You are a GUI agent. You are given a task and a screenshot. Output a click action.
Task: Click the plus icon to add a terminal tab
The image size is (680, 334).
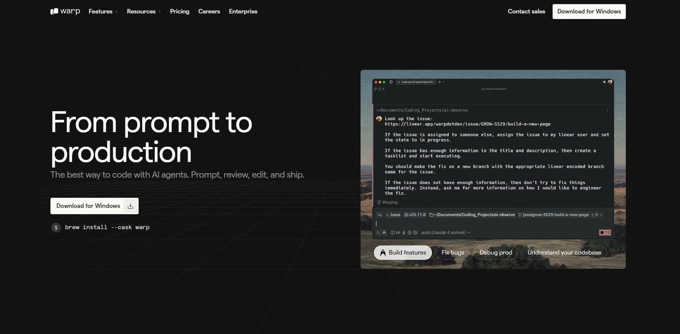(440, 82)
